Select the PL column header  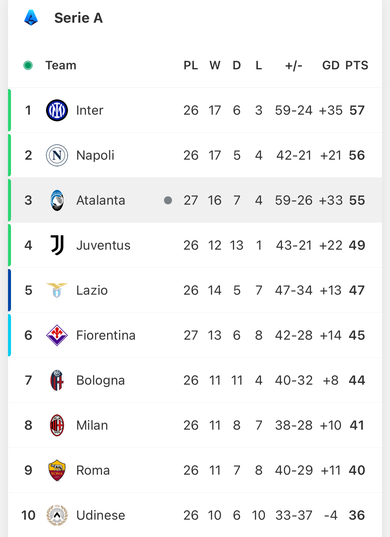pos(191,65)
